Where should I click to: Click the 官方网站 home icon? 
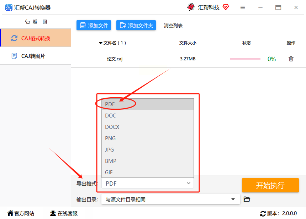click(10, 213)
